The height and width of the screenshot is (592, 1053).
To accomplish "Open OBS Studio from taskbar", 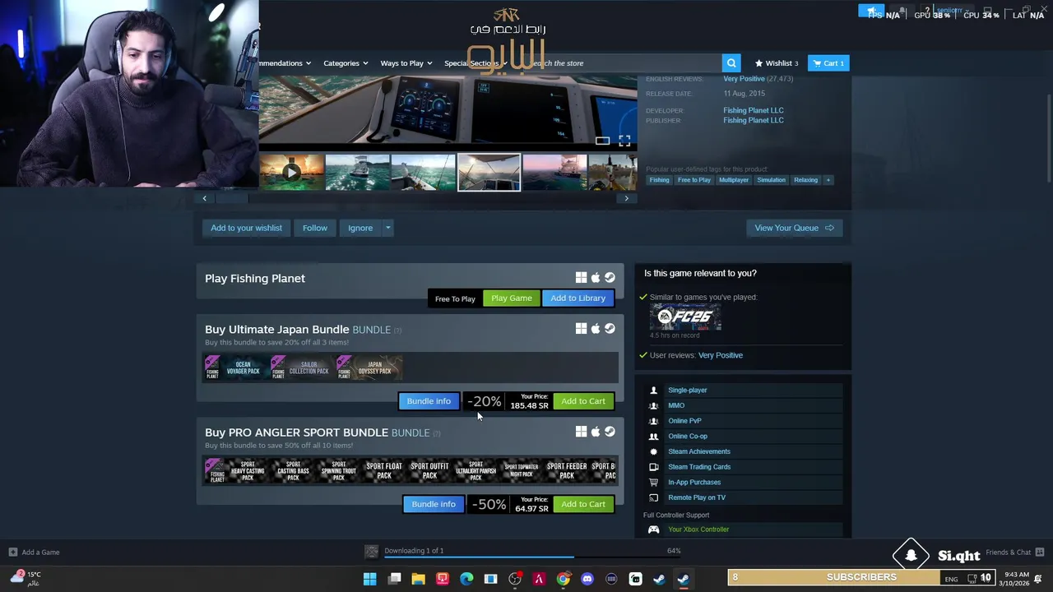I will (x=515, y=579).
